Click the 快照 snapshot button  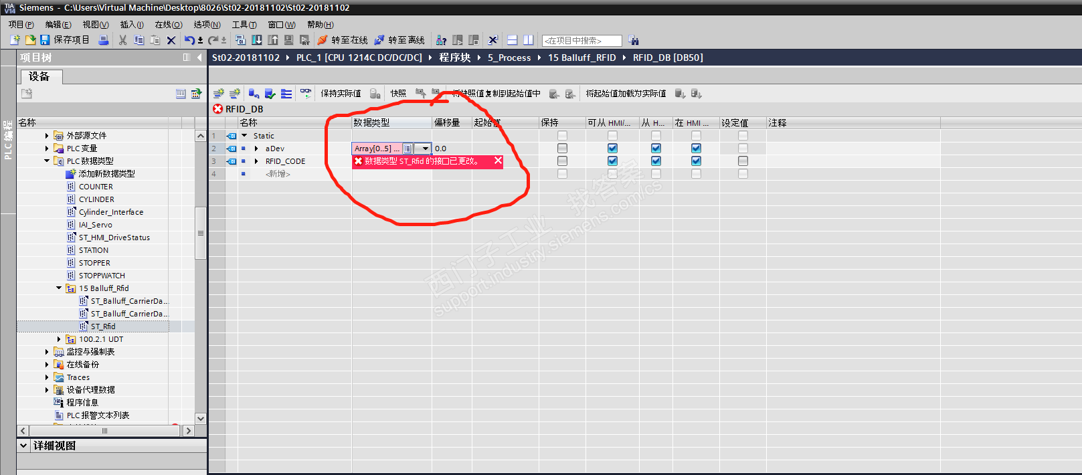[x=398, y=94]
